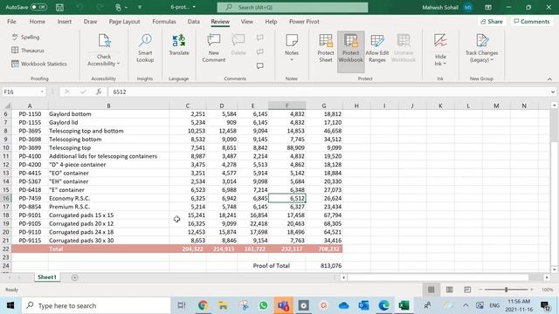
Task: Expand the Check Accessibility dropdown arrow
Action: pos(118,64)
